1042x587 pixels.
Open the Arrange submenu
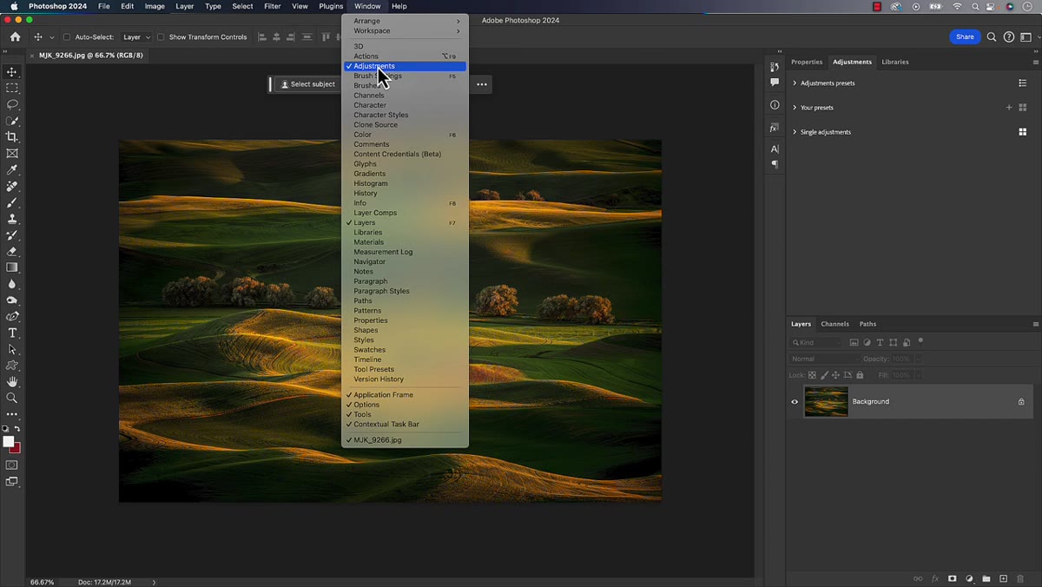click(405, 21)
